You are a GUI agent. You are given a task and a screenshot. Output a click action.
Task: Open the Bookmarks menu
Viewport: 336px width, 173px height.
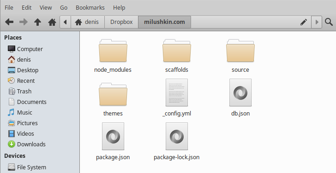click(90, 8)
